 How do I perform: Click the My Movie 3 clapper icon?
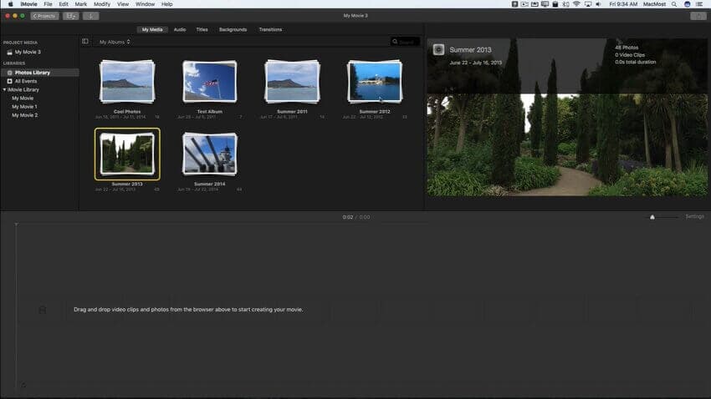pos(9,52)
